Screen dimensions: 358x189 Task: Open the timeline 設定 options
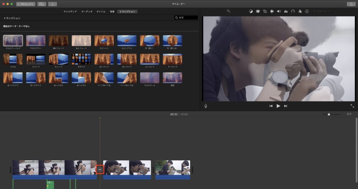tap(349, 114)
